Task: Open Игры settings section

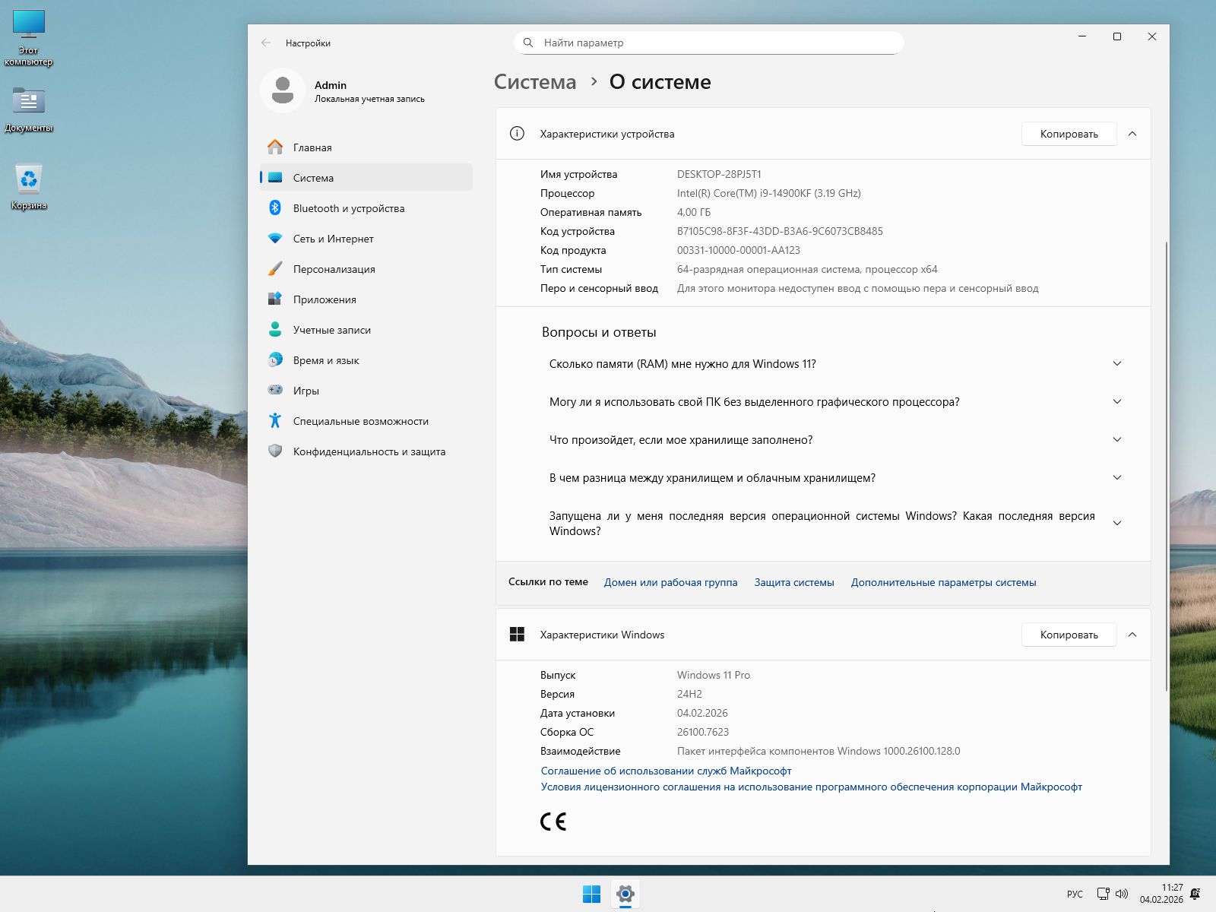Action: [306, 391]
